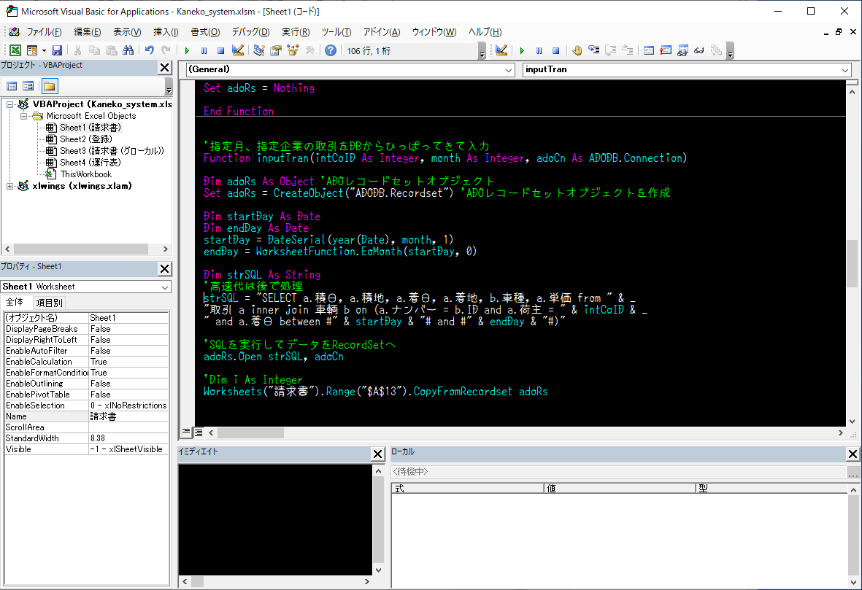This screenshot has height=590, width=862.
Task: Click the Quick Watch glasses icon
Action: (x=699, y=50)
